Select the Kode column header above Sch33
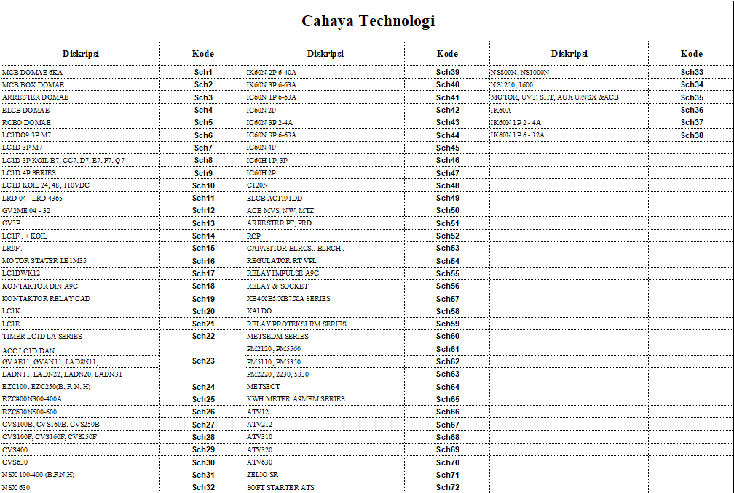Image resolution: width=734 pixels, height=493 pixels. [x=692, y=54]
